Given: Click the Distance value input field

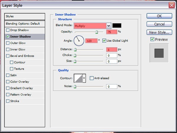Looking at the screenshot, I should point(112,50).
